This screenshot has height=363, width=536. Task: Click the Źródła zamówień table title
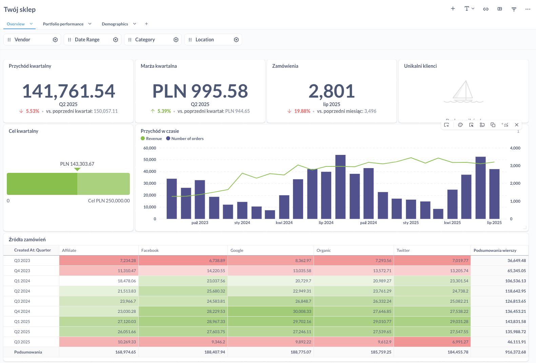point(27,240)
